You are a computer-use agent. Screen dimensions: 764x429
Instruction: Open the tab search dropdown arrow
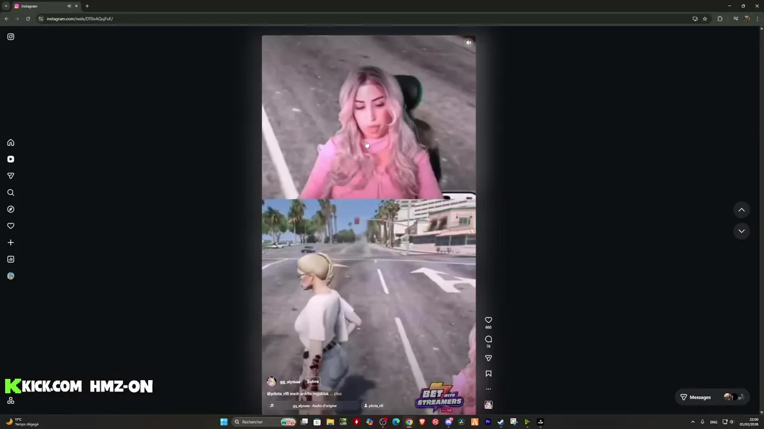click(6, 6)
